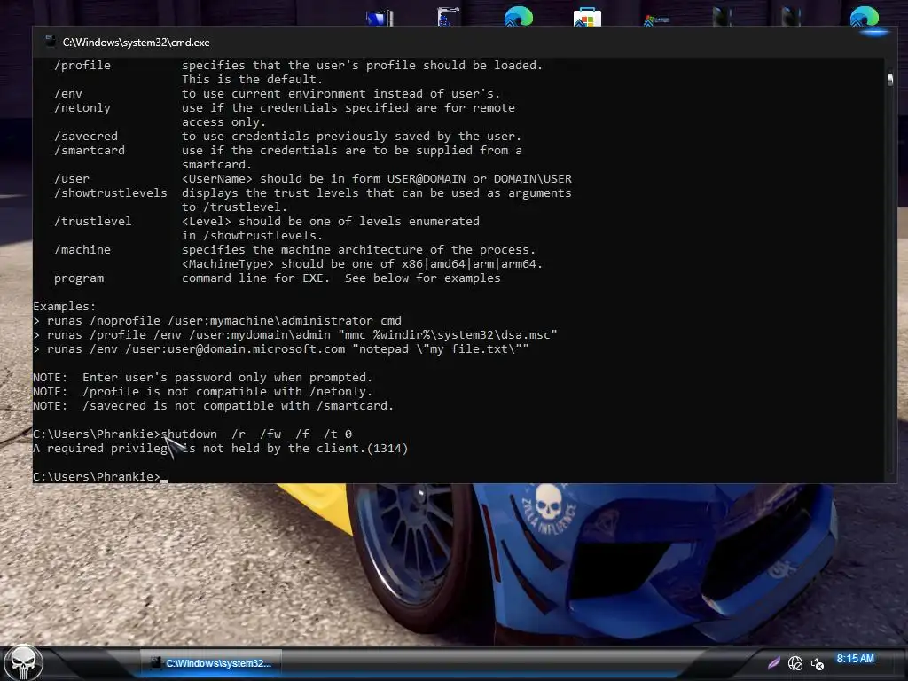Image resolution: width=908 pixels, height=681 pixels.
Task: Open the Edge shortcut beside Microsoft Store
Action: [x=518, y=16]
